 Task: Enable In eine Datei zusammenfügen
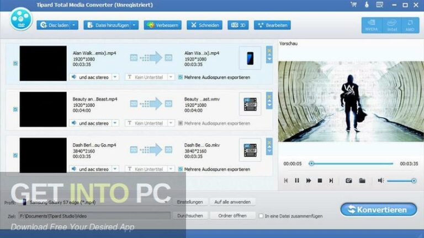[261, 216]
